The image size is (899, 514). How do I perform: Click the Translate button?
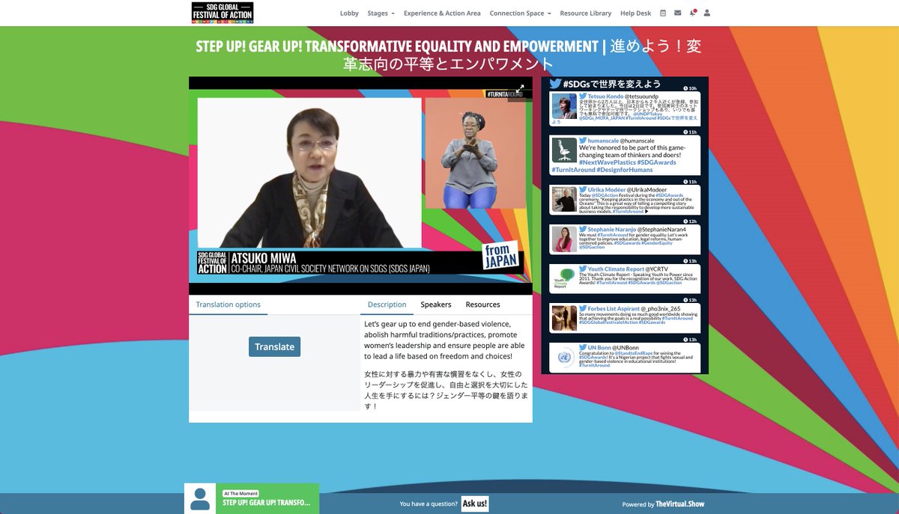(x=274, y=346)
